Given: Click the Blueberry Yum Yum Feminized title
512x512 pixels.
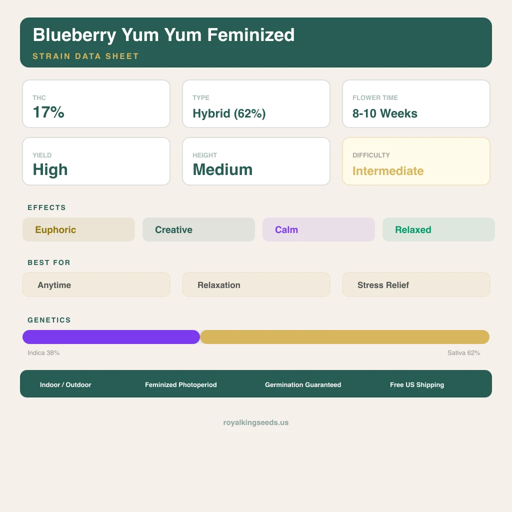Looking at the screenshot, I should [163, 35].
